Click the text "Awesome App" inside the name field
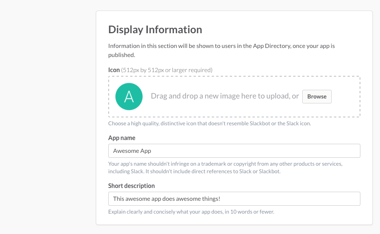Image resolution: width=380 pixels, height=234 pixels. click(132, 151)
